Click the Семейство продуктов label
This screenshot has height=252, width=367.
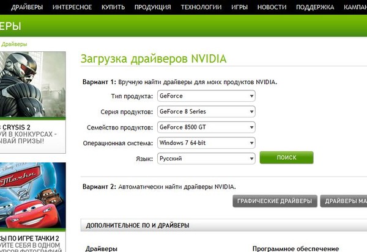[x=120, y=128]
